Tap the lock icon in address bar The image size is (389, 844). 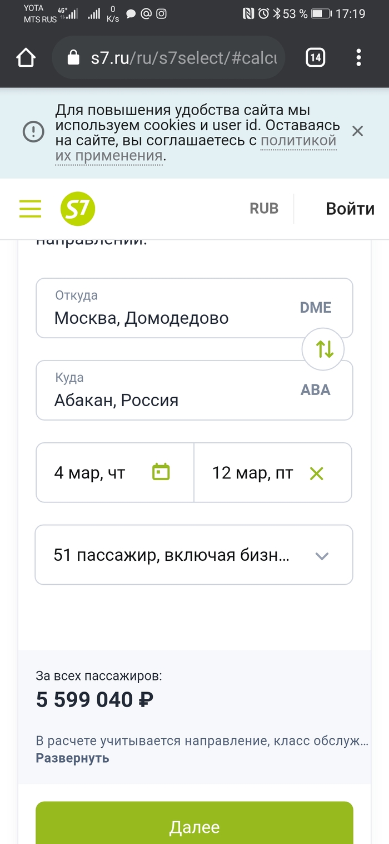73,58
